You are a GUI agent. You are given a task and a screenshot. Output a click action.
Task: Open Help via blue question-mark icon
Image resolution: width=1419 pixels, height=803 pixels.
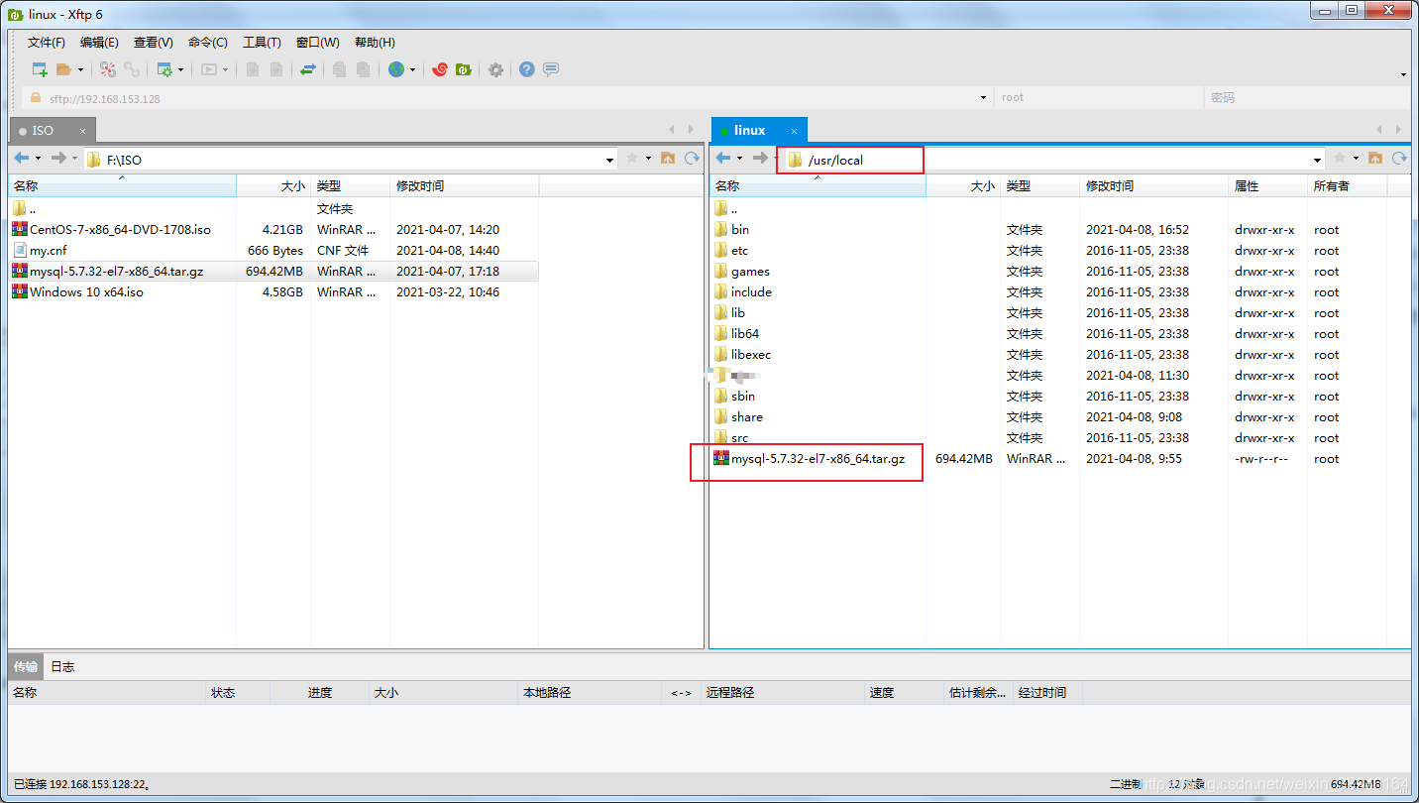tap(527, 69)
